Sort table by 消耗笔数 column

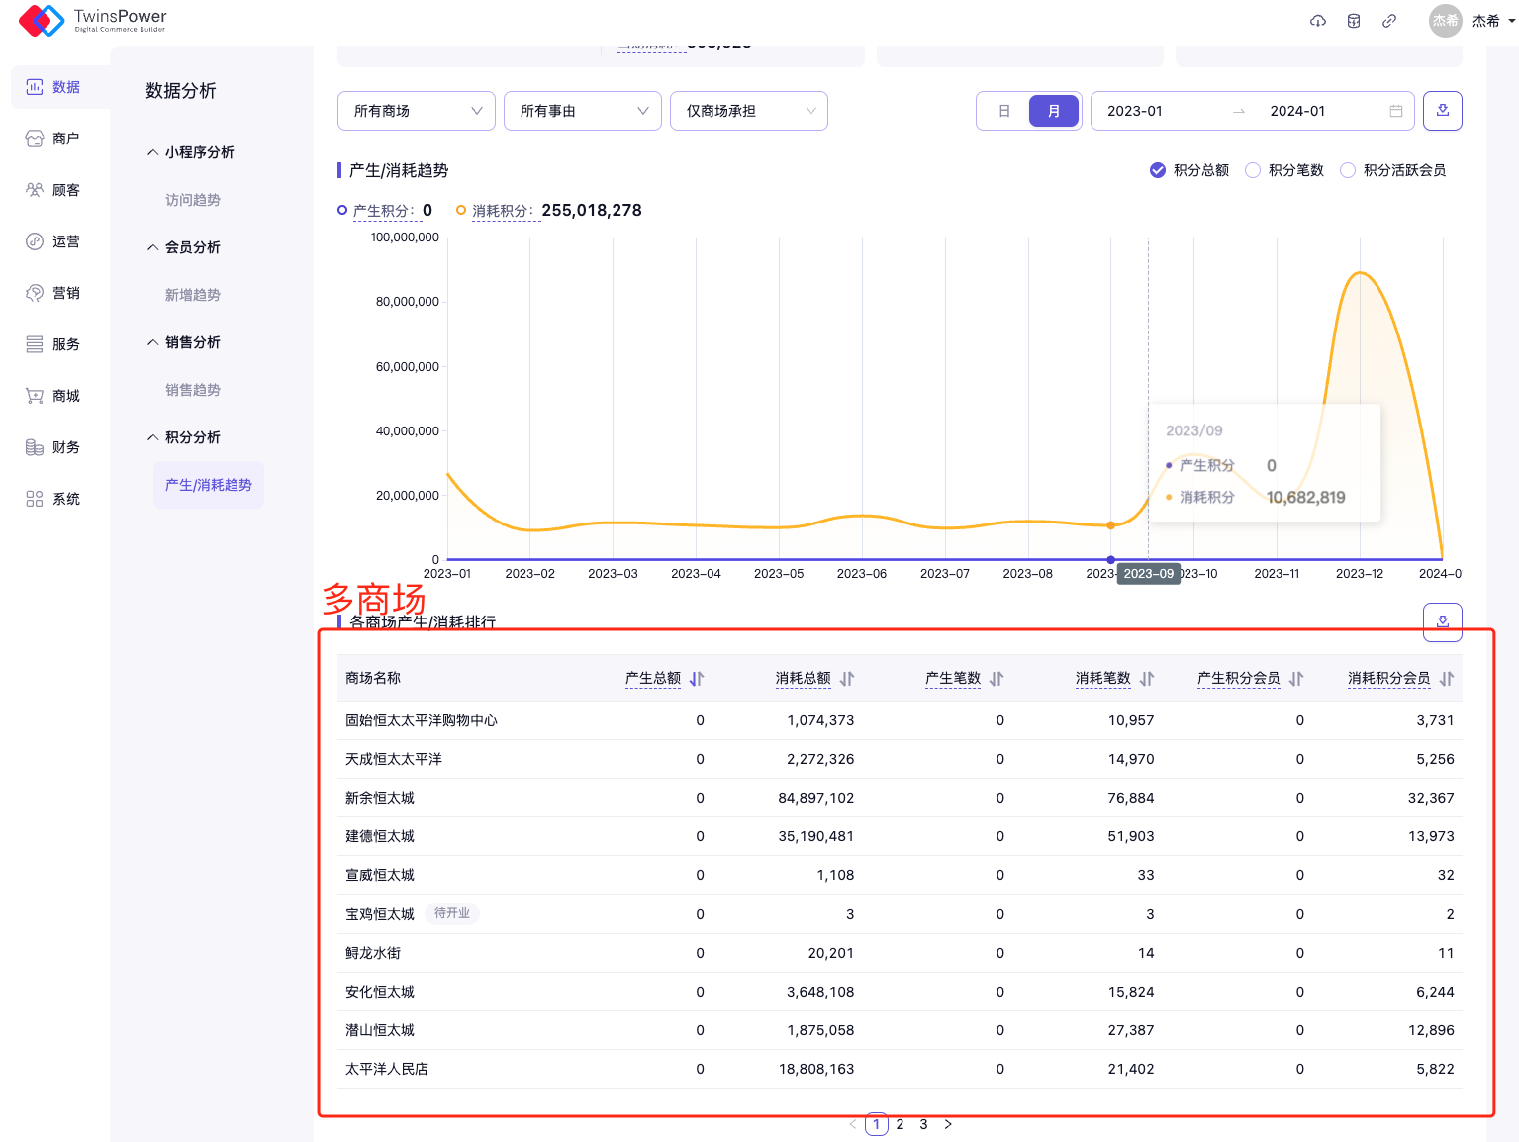(x=1147, y=679)
